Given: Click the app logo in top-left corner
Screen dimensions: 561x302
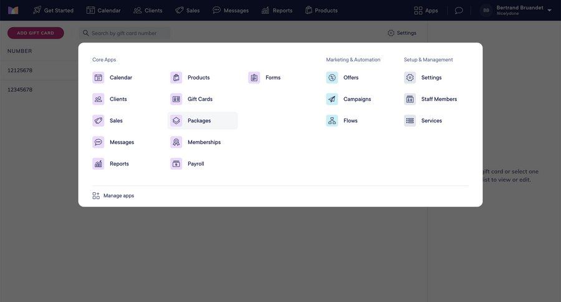Looking at the screenshot, I should 13,11.
